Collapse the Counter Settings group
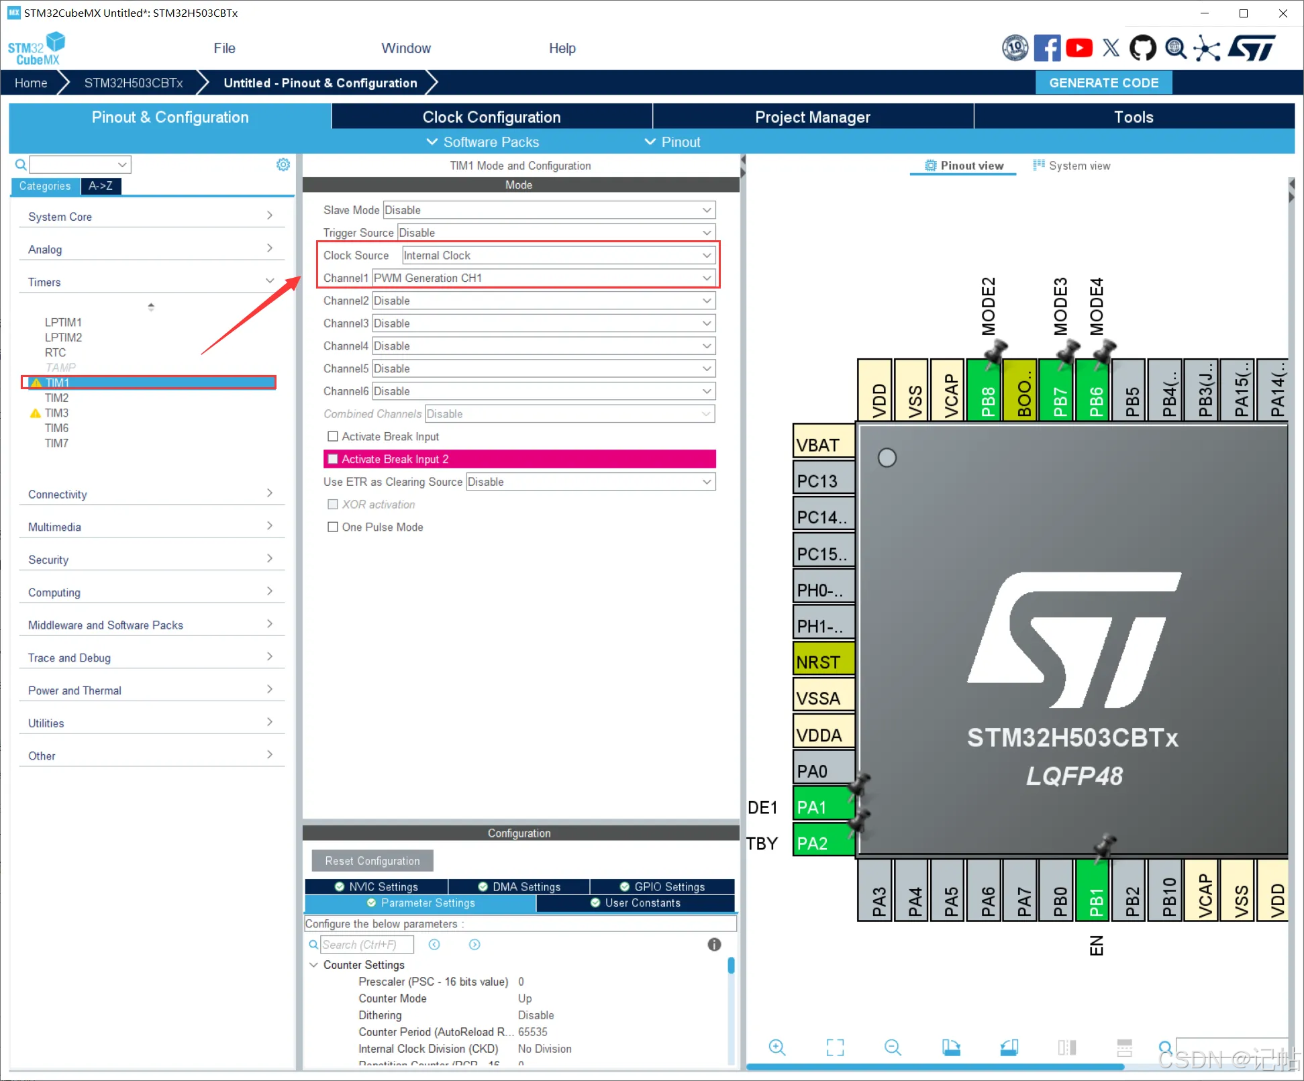This screenshot has width=1304, height=1081. 313,965
